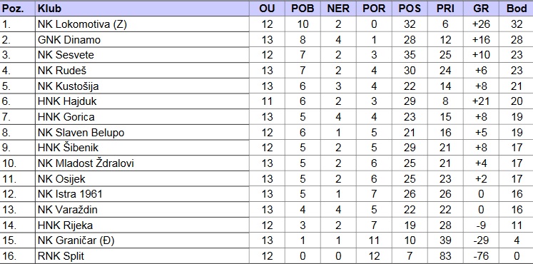This screenshot has width=533, height=264.
Task: Click NK Istra 1961 club name
Action: click(x=70, y=194)
